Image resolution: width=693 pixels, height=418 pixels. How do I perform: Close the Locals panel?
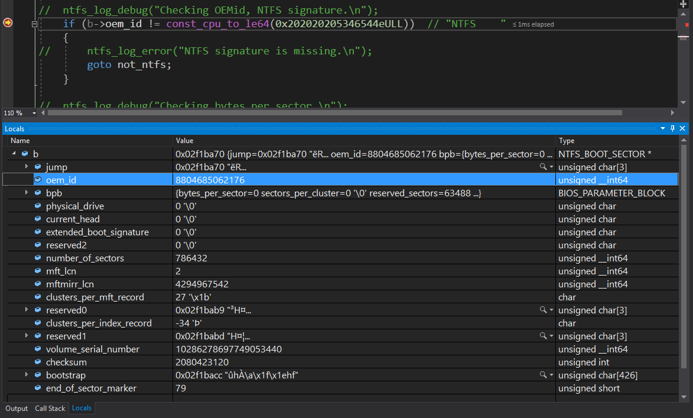682,128
